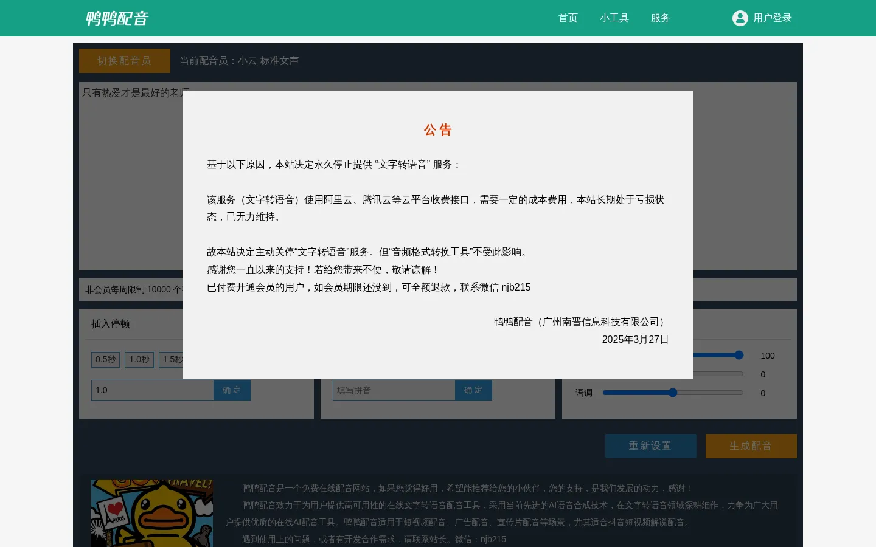Screen dimensions: 876x547
Task: Open the 首页 navigation item
Action: coord(568,18)
